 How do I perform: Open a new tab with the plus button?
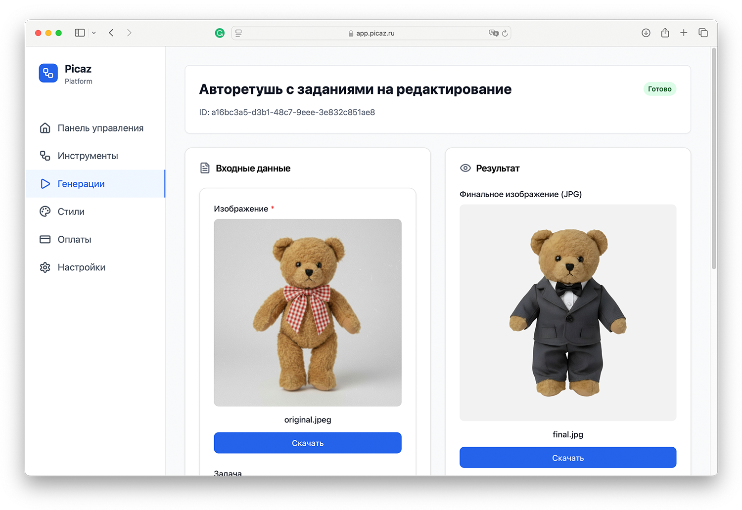(684, 33)
